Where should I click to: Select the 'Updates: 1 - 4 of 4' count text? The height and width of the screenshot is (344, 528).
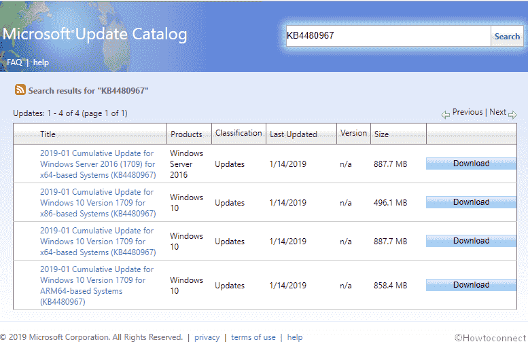(70, 113)
